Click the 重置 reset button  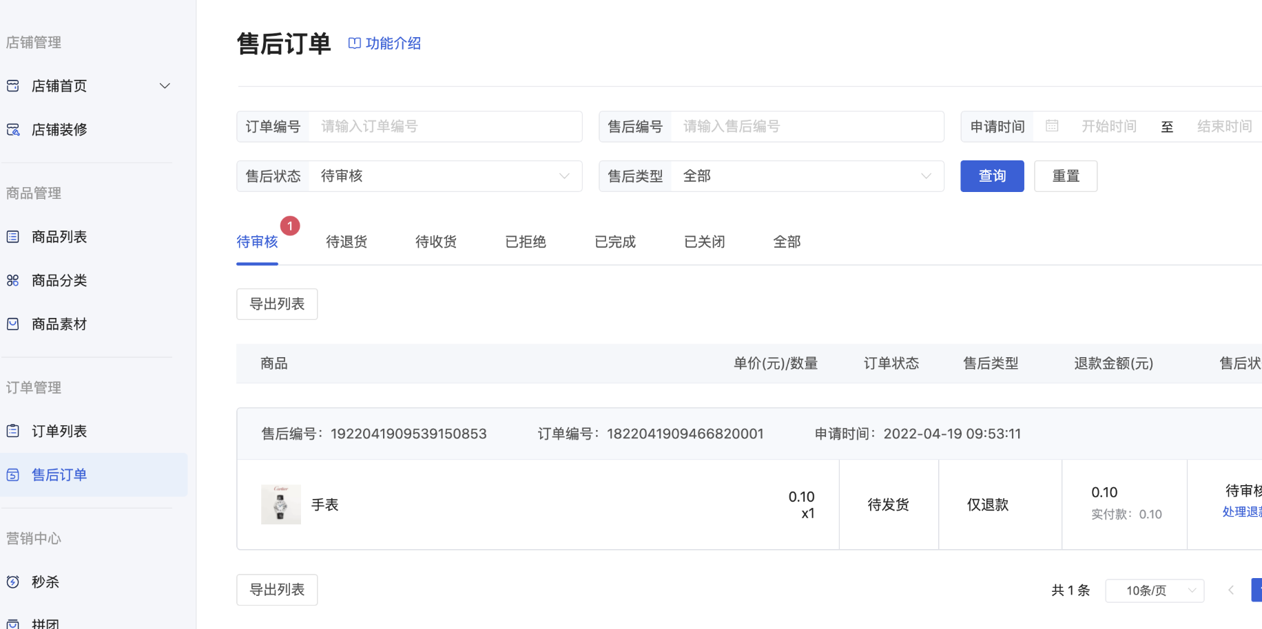point(1066,176)
